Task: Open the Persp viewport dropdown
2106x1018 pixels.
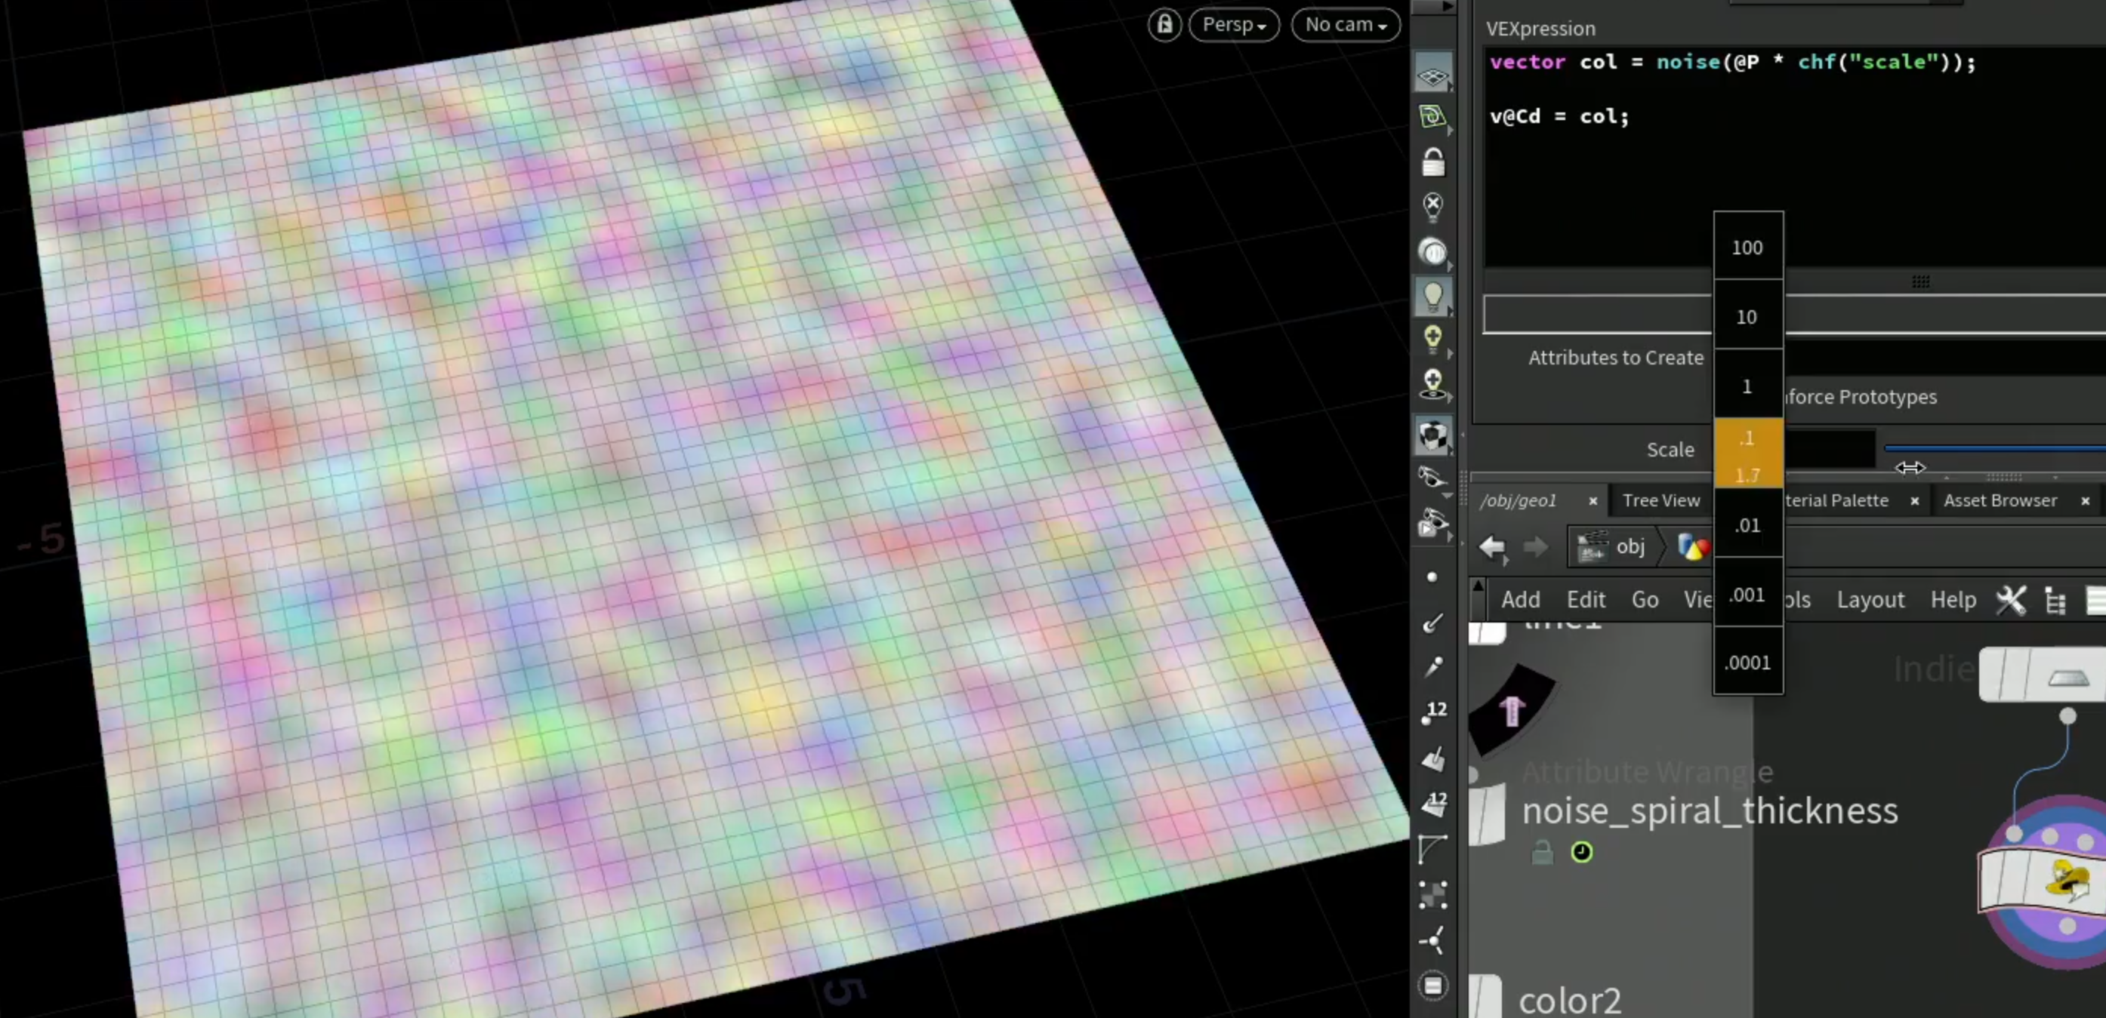Action: 1234,24
